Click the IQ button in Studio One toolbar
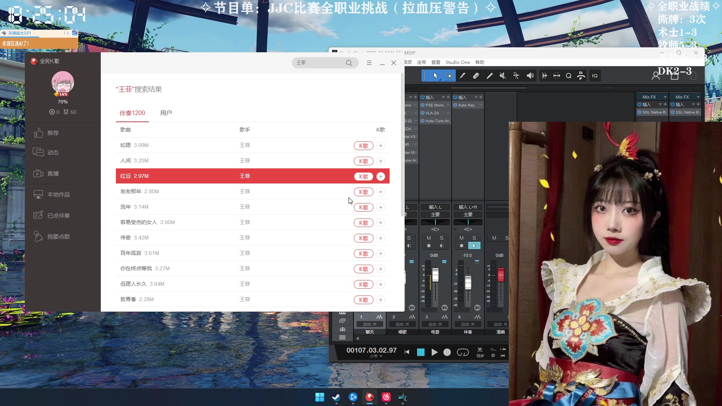 [595, 76]
